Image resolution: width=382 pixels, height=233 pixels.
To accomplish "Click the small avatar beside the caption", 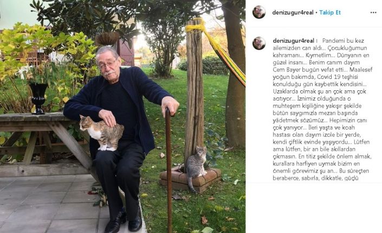I will point(259,43).
